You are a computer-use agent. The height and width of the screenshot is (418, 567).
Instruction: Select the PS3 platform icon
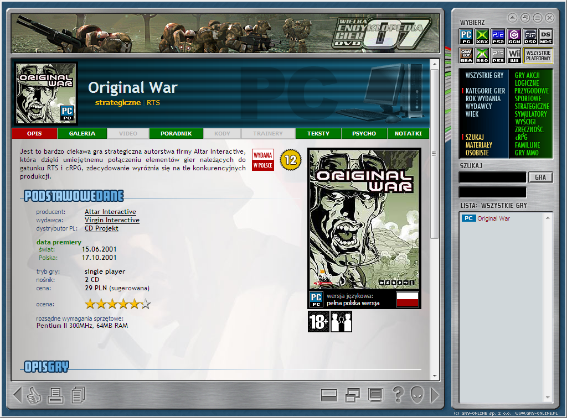[x=498, y=56]
